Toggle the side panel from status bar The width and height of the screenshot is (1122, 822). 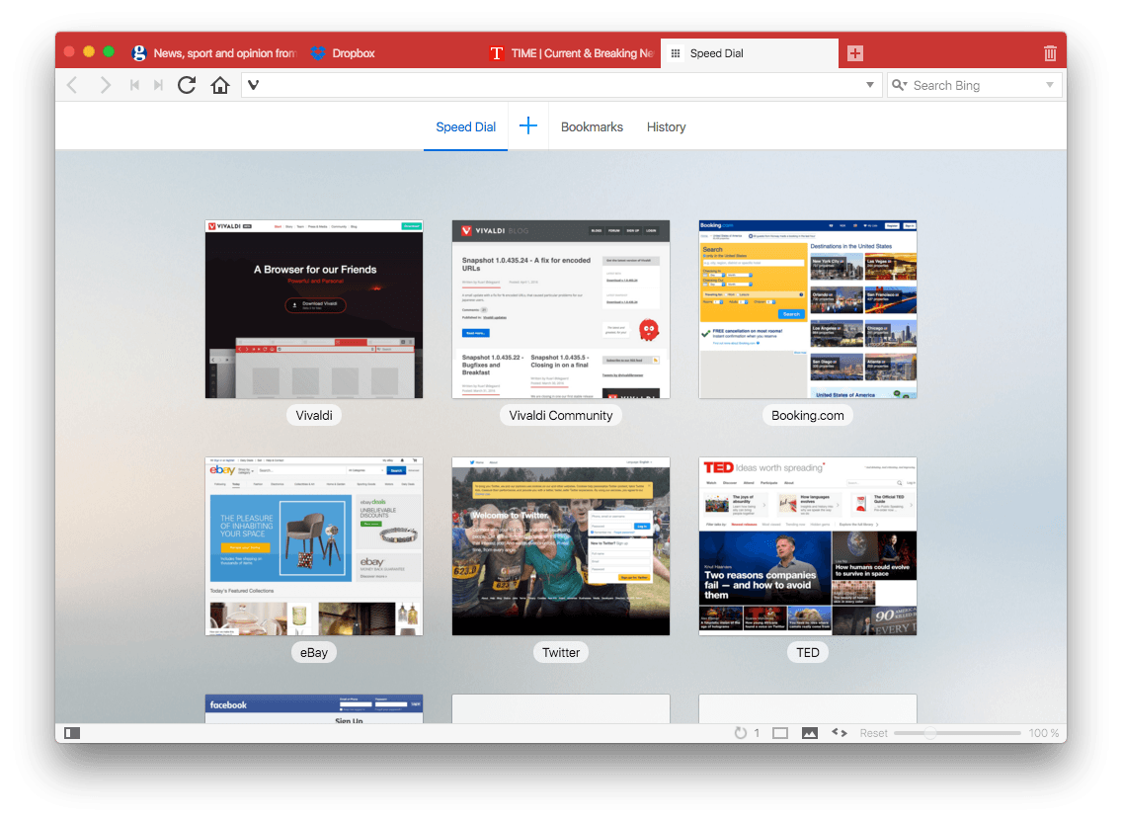[72, 733]
